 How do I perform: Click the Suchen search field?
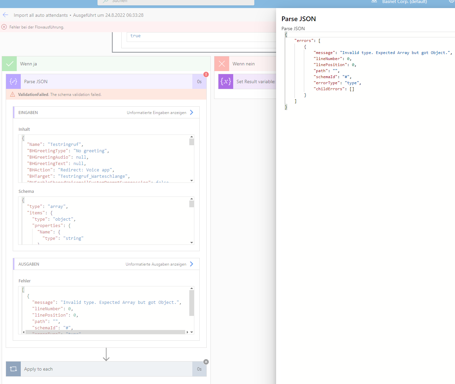(176, 2)
